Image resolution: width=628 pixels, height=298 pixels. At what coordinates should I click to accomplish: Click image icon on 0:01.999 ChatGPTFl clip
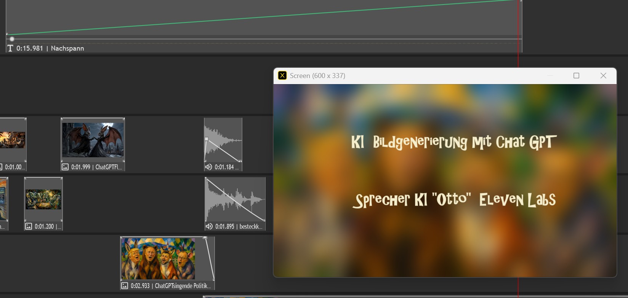click(x=65, y=167)
